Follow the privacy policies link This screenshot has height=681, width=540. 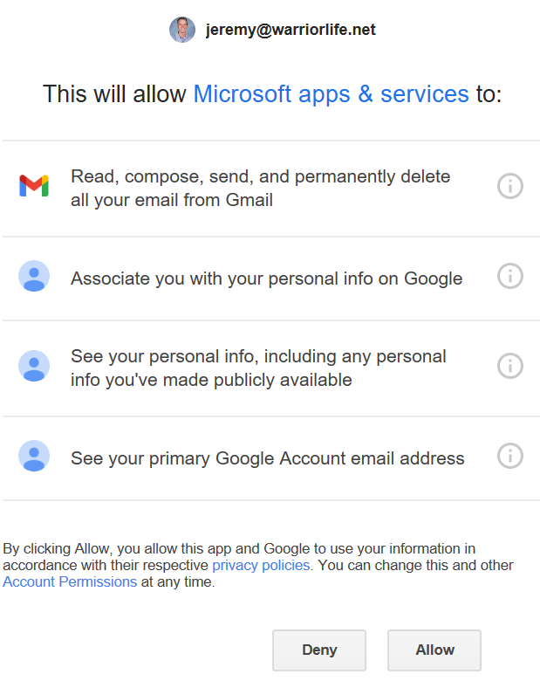pyautogui.click(x=261, y=565)
